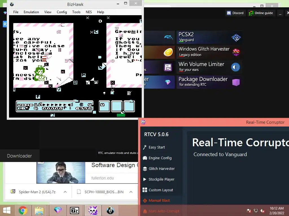Click the Connected to Vanguard status text
This screenshot has width=289, height=216.
(x=220, y=154)
